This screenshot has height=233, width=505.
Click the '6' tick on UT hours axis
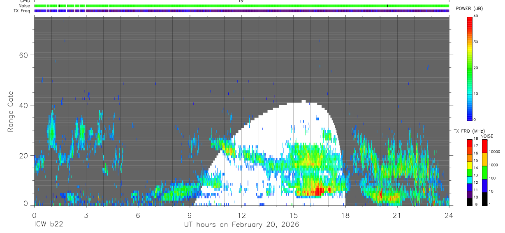coord(138,215)
